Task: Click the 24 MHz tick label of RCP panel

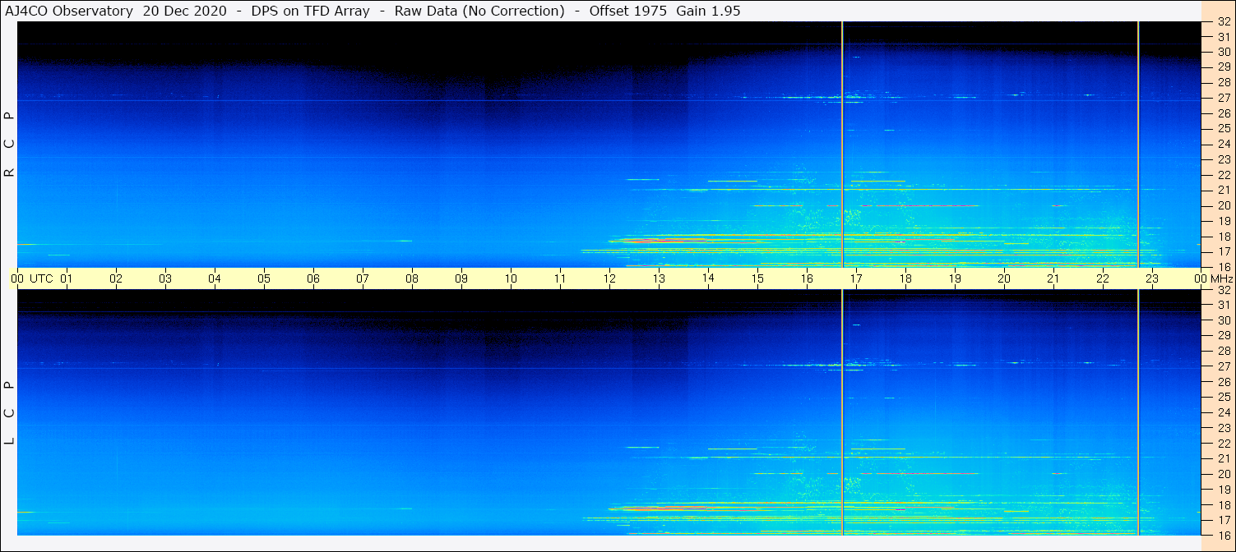Action: [x=1224, y=144]
